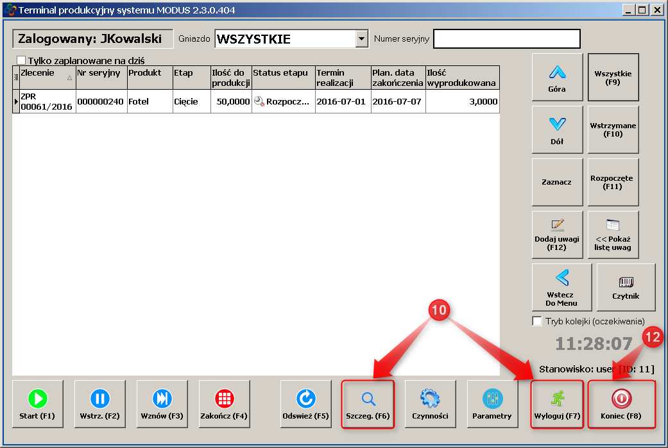668x448 pixels.
Task: Open the Czytnik barcode reader button
Action: [626, 287]
